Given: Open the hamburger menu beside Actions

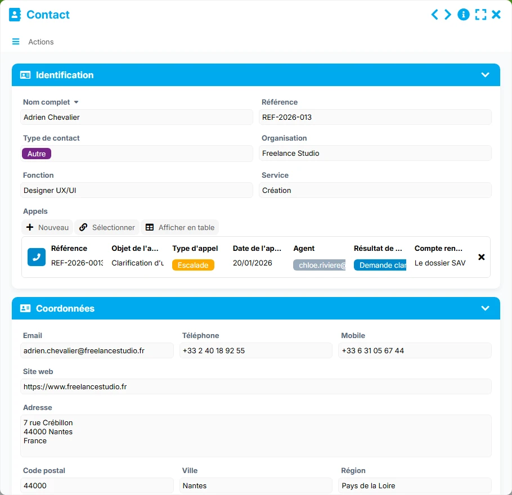Looking at the screenshot, I should [x=16, y=42].
